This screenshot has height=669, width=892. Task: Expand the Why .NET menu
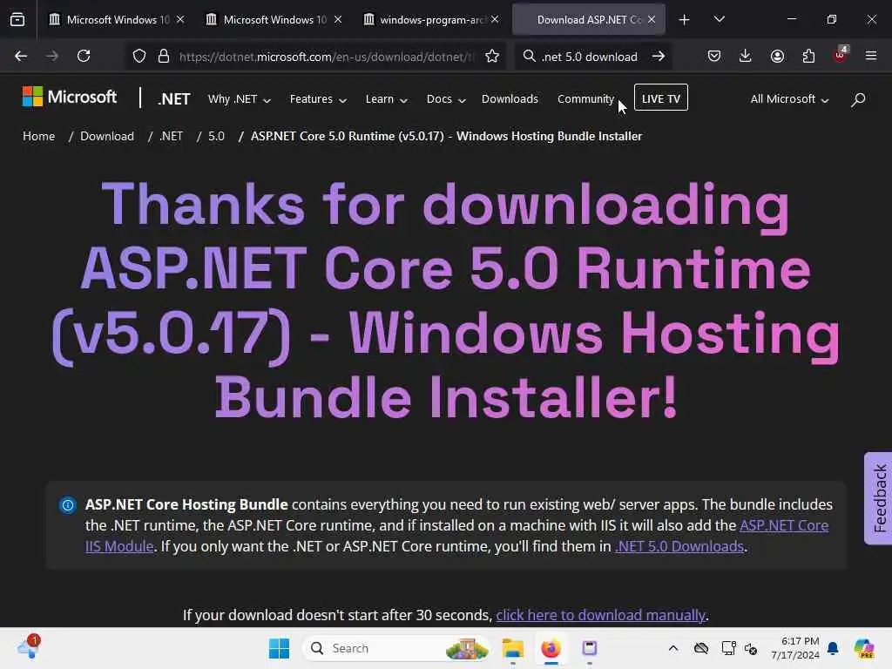point(239,99)
